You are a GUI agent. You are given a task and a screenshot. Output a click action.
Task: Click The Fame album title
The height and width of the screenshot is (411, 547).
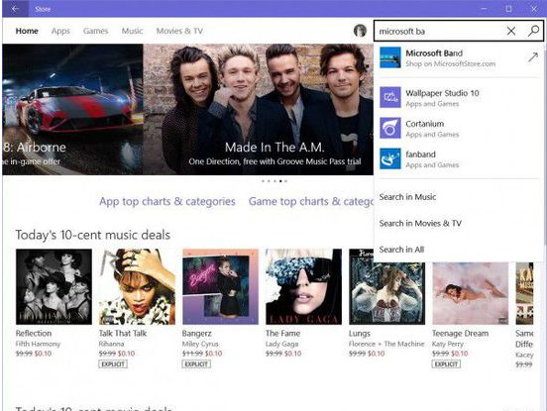click(x=282, y=334)
